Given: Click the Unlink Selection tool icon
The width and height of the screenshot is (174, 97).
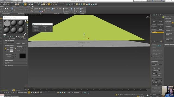Looking at the screenshot, I should pyautogui.click(x=6, y=4).
